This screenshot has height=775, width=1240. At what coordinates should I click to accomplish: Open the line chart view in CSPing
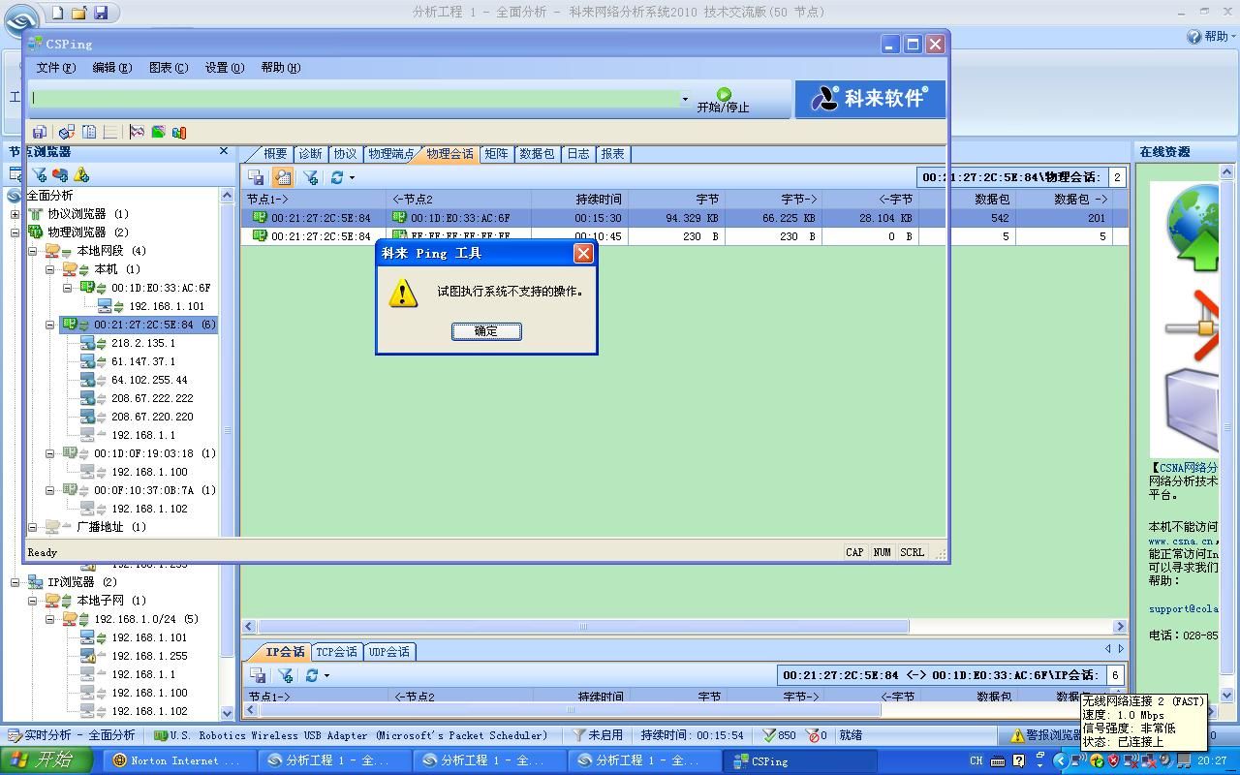[x=137, y=132]
